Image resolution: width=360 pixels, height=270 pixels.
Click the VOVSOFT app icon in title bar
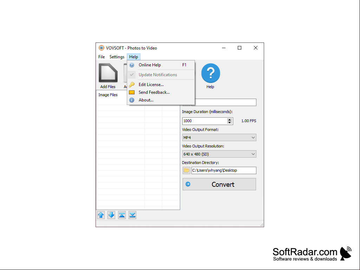coord(101,48)
